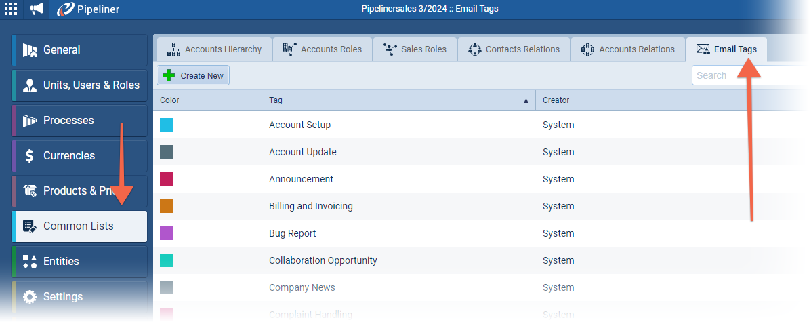Click the Settings gear icon
809x322 pixels.
pos(30,297)
